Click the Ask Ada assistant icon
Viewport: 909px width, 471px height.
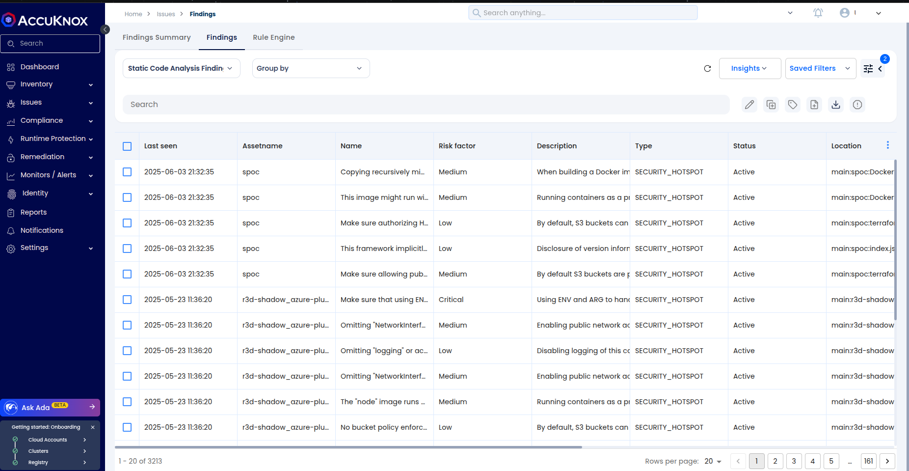coord(11,408)
